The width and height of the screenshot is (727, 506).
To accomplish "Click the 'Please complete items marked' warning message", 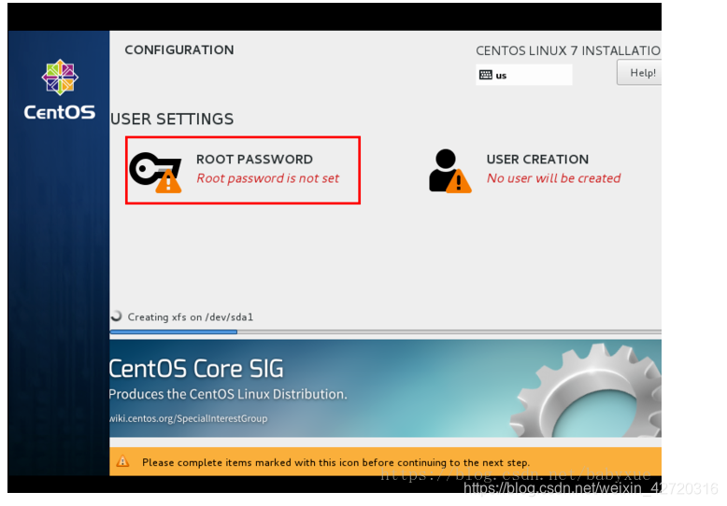I will (335, 462).
